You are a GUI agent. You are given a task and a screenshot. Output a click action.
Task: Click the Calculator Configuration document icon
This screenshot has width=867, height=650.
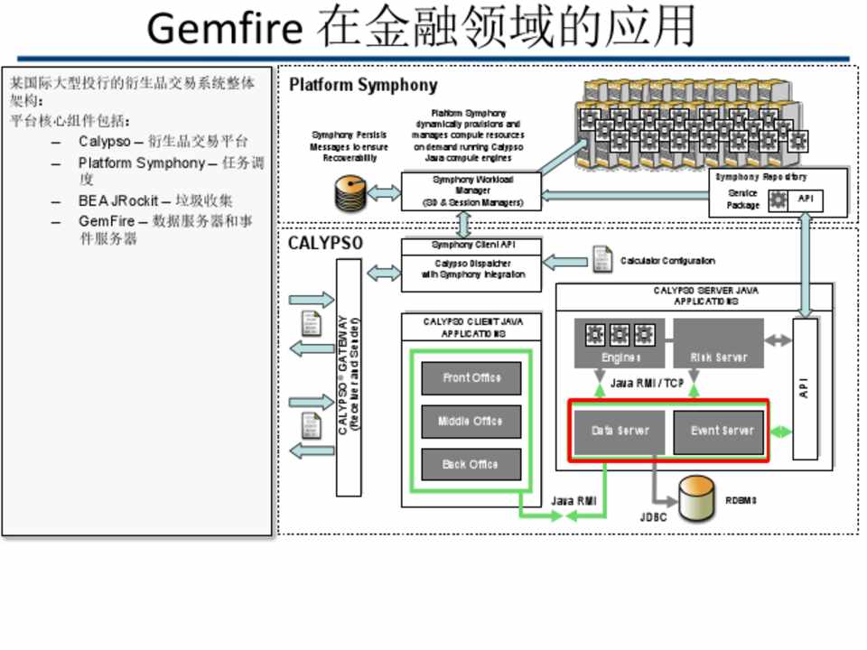602,260
